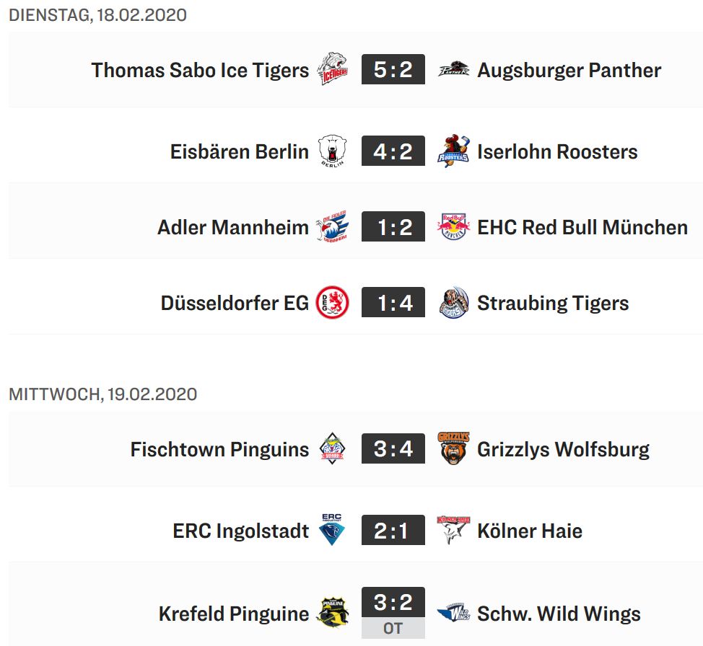
Task: Click the Augsburger Panther logo
Action: (453, 69)
